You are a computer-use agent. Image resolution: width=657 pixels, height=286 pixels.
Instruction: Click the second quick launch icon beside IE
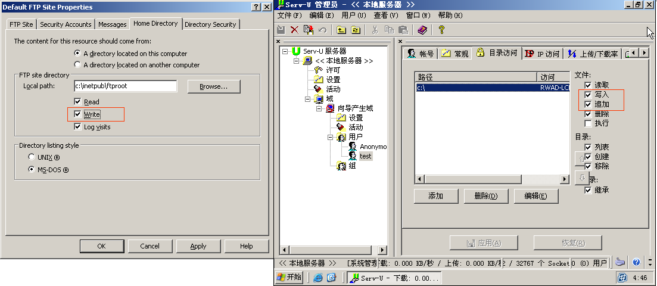331,277
